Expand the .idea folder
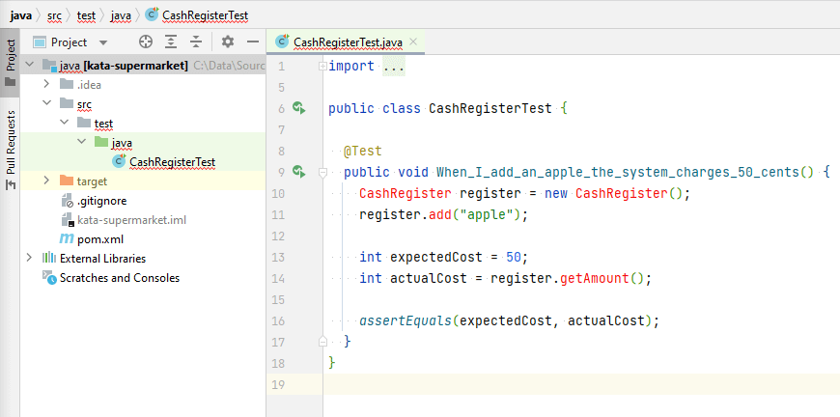 pos(45,84)
